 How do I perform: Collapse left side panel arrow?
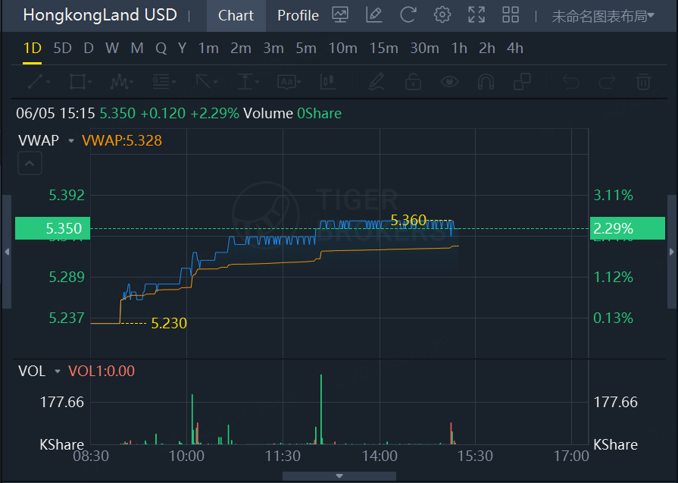7,252
